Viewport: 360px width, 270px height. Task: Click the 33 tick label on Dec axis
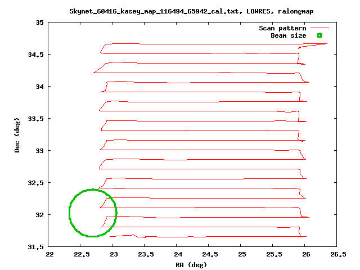pos(40,150)
